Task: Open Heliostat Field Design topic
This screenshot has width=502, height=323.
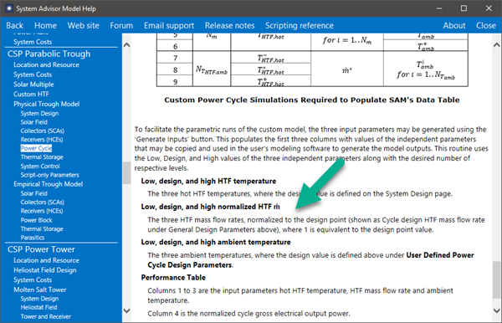Action: [x=45, y=270]
